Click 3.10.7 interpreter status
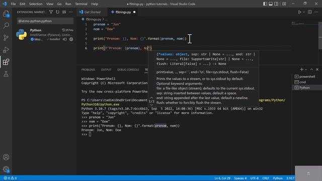This screenshot has height=181, width=322. 290,178
